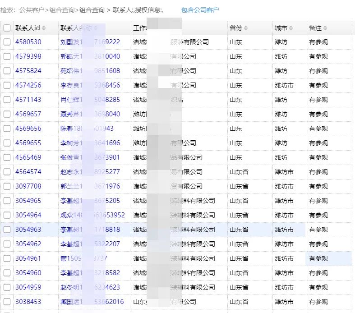Tick the checkbox for row 3038453
The image size is (355, 313).
pos(7,302)
